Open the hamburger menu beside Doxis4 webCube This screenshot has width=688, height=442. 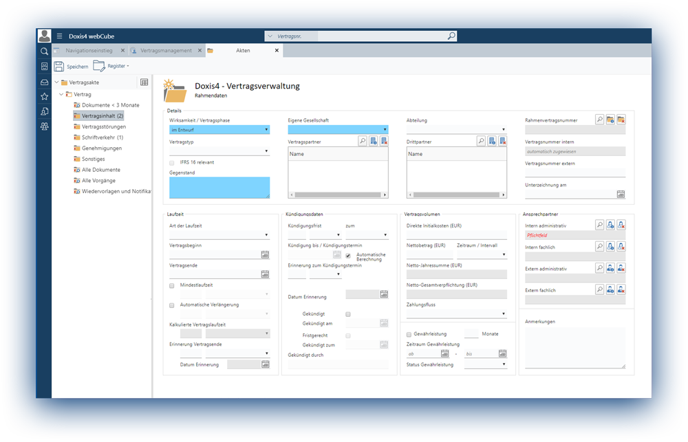(60, 36)
